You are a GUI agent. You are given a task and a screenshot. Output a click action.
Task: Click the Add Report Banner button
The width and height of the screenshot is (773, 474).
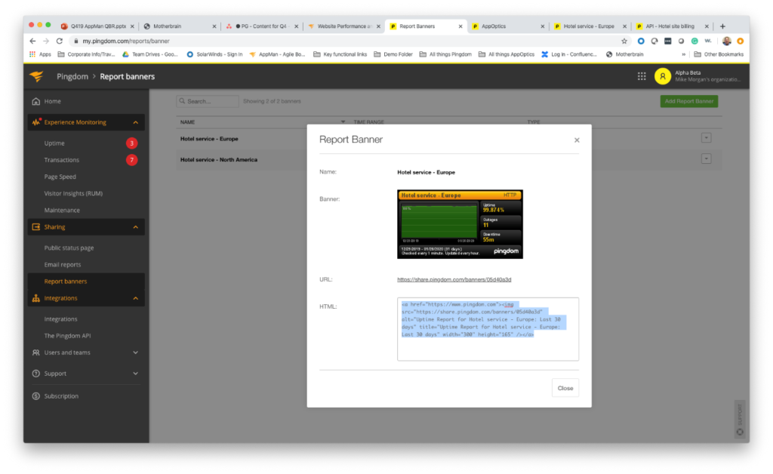coord(688,101)
